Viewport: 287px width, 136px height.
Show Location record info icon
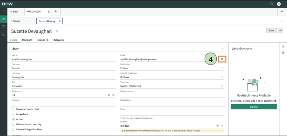click(x=217, y=126)
